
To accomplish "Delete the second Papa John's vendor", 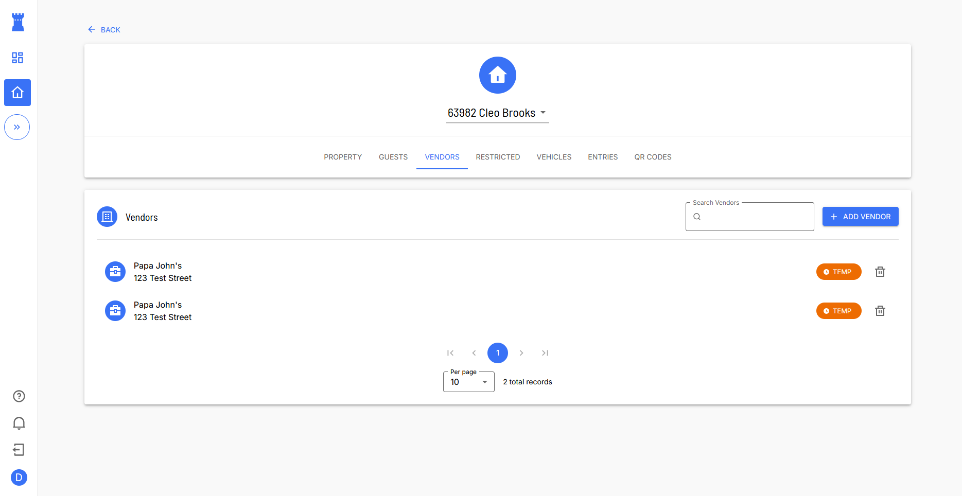I will coord(880,311).
